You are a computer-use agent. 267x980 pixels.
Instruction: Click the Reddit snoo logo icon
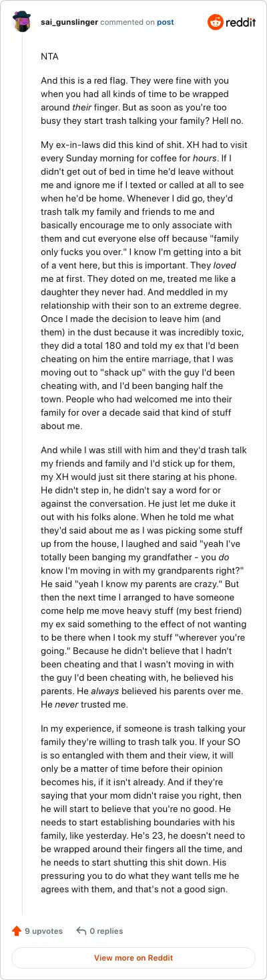click(x=216, y=22)
